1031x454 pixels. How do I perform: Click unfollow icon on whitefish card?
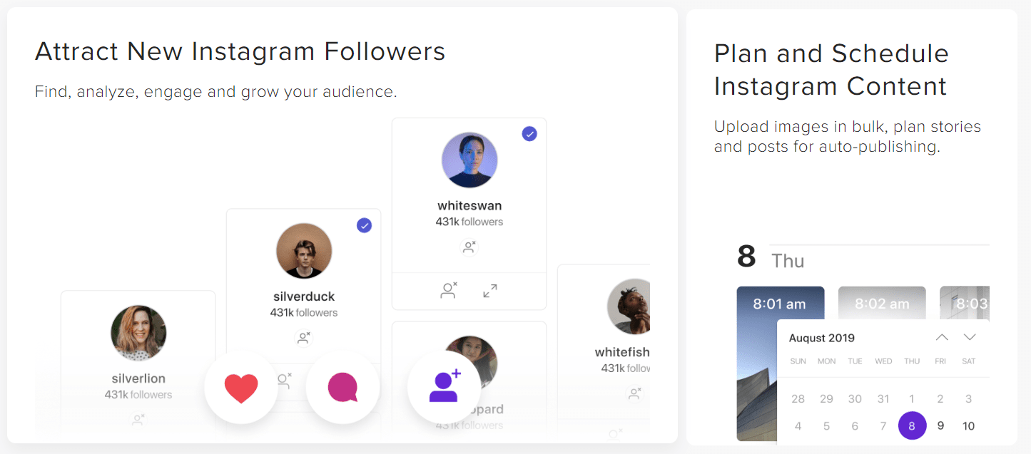634,393
